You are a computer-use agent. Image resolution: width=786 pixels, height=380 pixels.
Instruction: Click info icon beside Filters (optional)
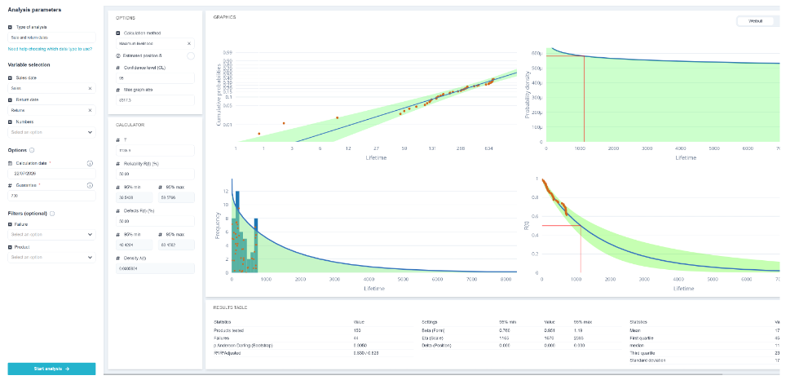click(x=53, y=214)
